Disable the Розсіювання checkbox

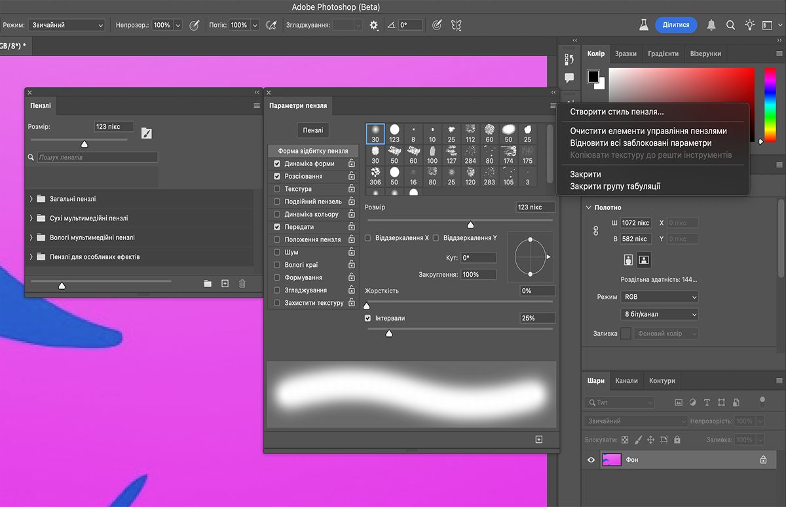tap(277, 177)
